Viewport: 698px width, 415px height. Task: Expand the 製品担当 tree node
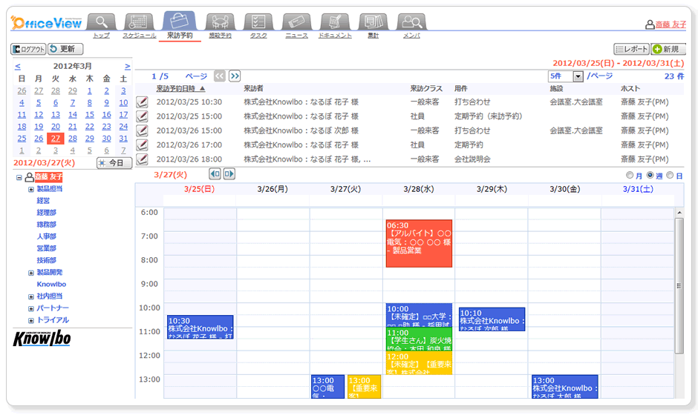(30, 189)
